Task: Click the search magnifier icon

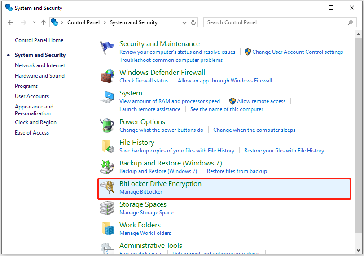Action: click(350, 22)
